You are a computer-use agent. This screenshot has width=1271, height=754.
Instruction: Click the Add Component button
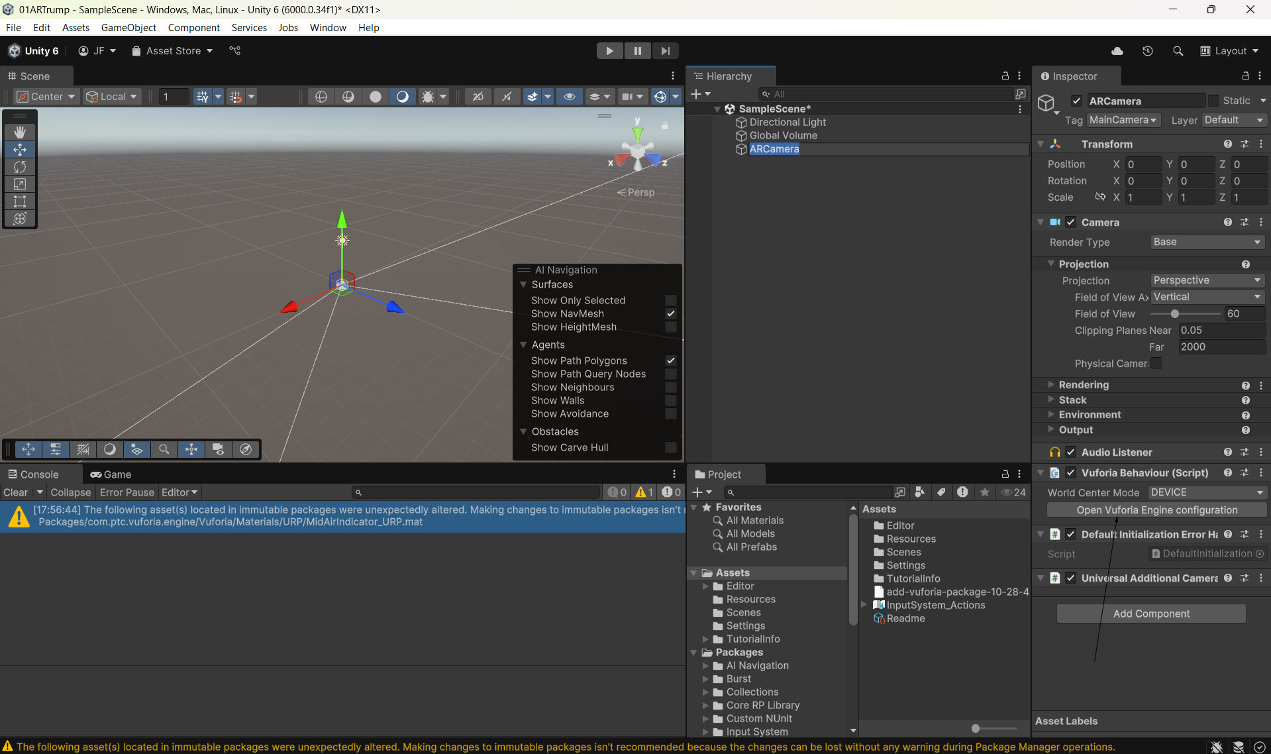point(1151,614)
